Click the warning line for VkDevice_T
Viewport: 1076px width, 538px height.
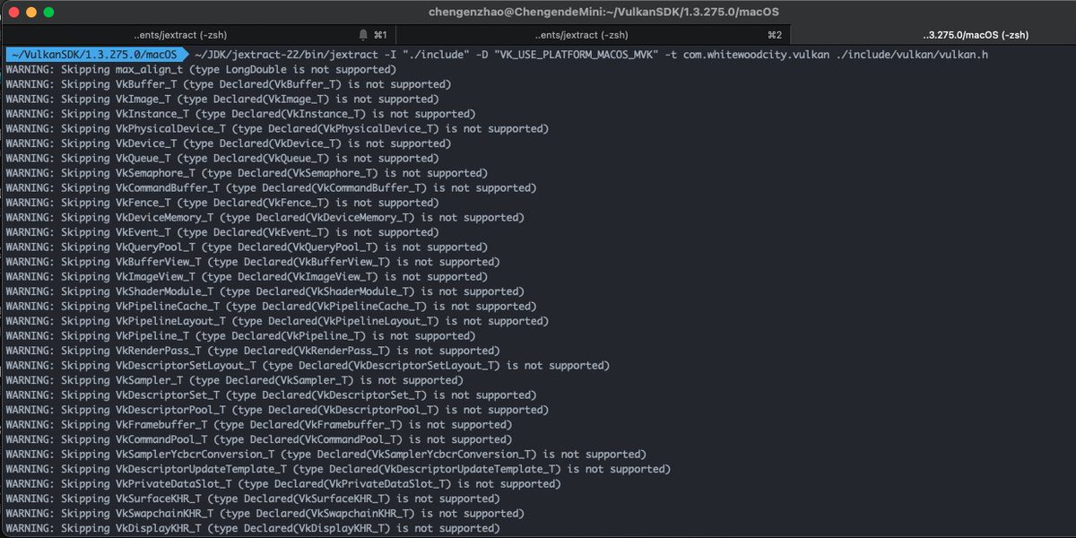(x=228, y=143)
